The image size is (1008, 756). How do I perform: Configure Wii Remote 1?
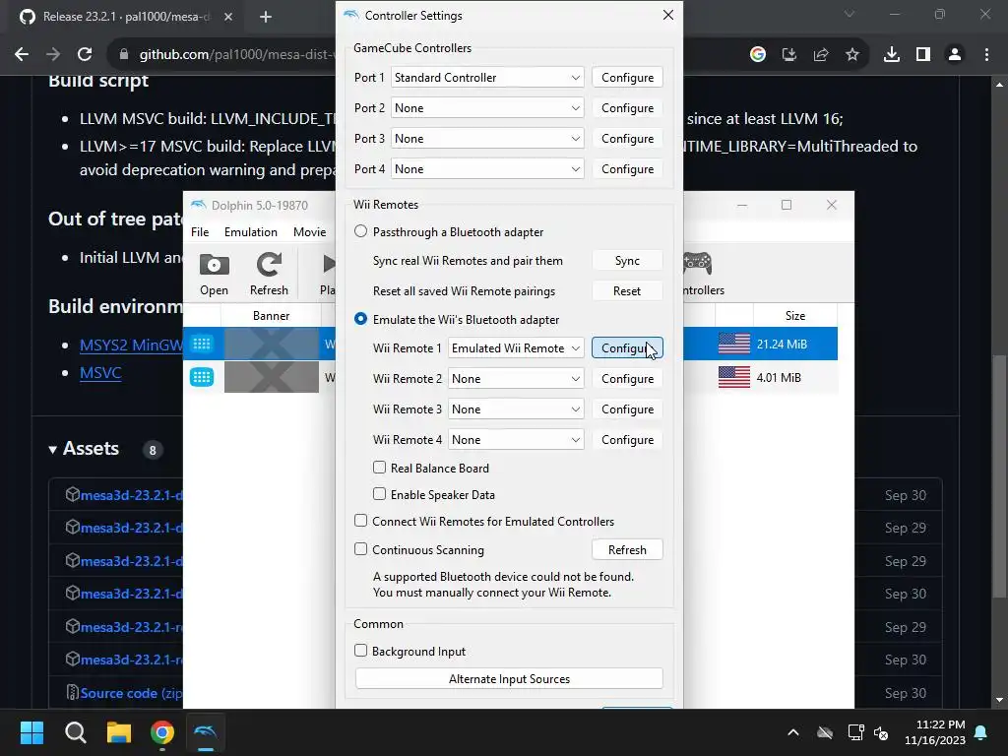coord(627,347)
